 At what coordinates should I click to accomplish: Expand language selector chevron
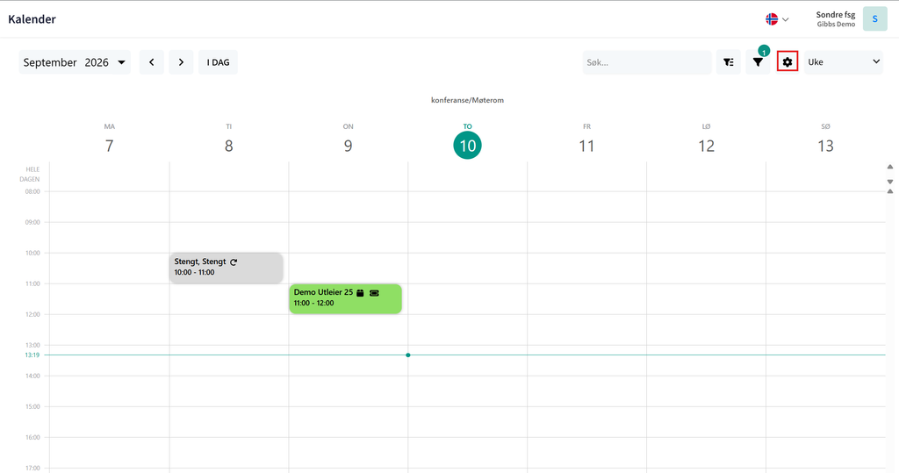click(x=786, y=19)
